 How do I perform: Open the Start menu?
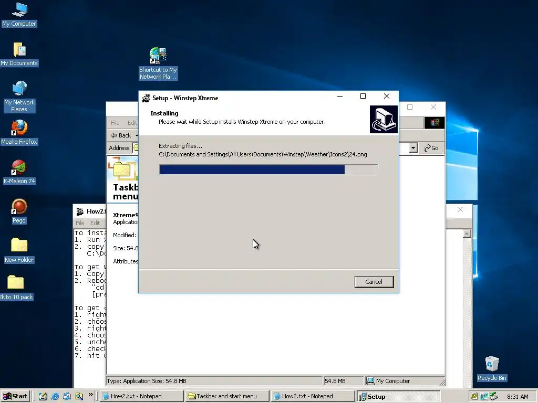coord(15,396)
